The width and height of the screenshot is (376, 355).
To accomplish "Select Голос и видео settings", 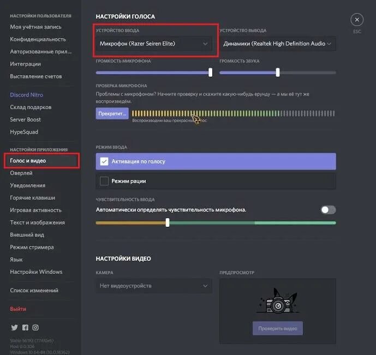I will (x=41, y=161).
